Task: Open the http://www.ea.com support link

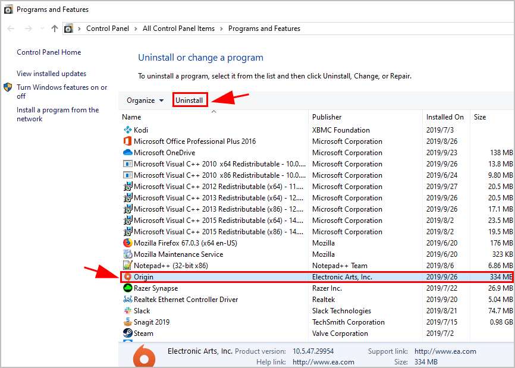Action: (445, 351)
